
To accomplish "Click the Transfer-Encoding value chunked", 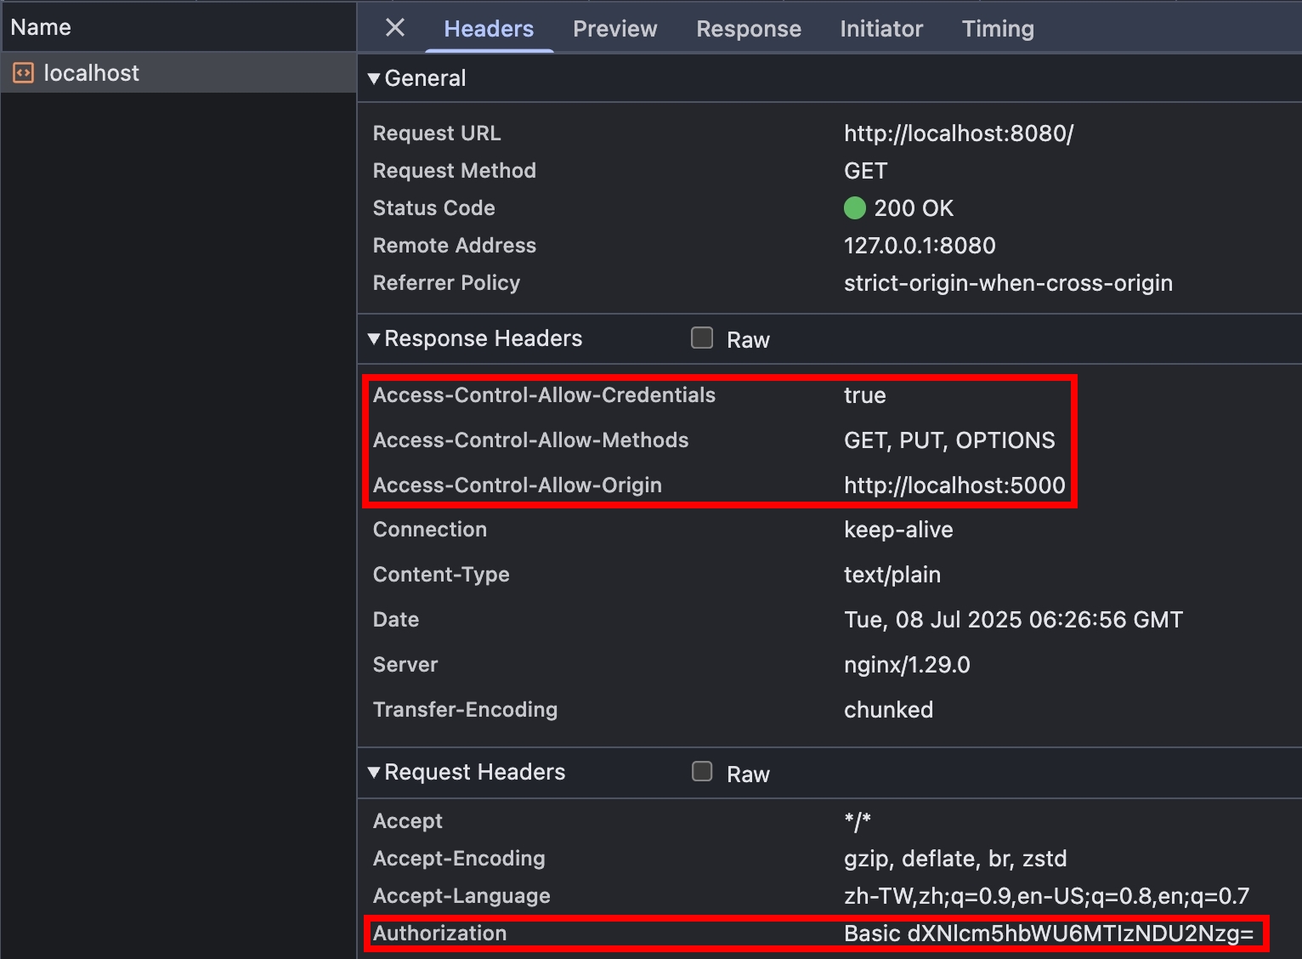I will coord(888,710).
